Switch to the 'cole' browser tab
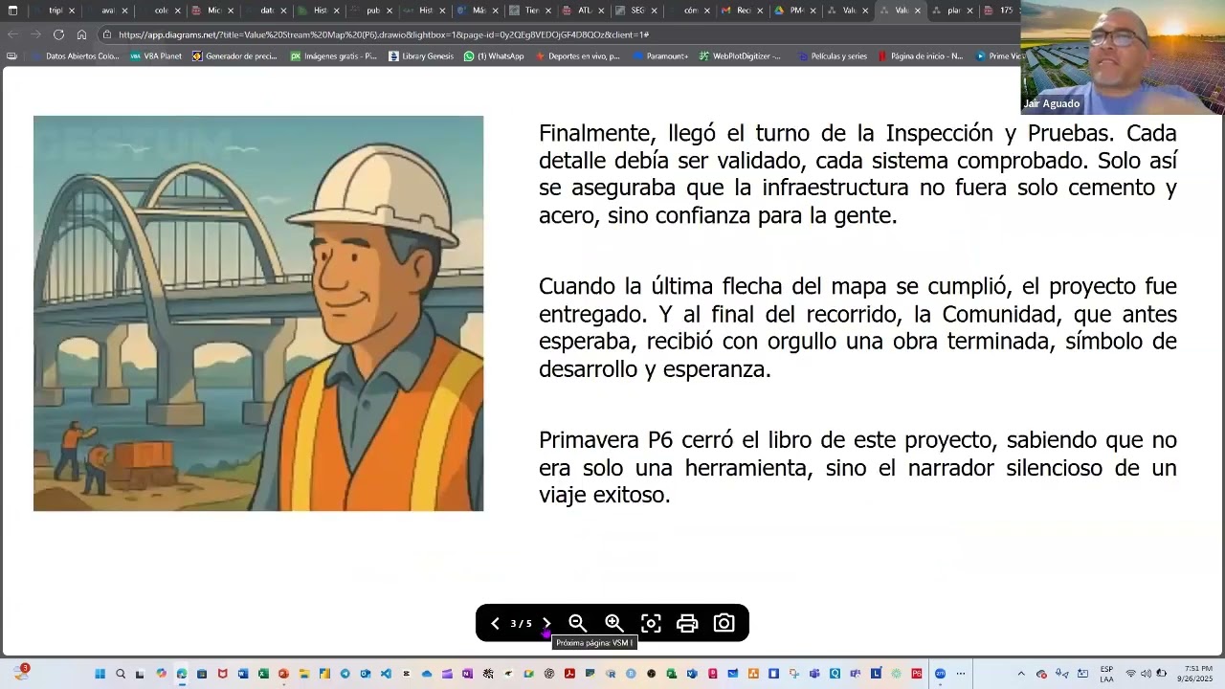Image resolution: width=1225 pixels, height=689 pixels. [161, 11]
